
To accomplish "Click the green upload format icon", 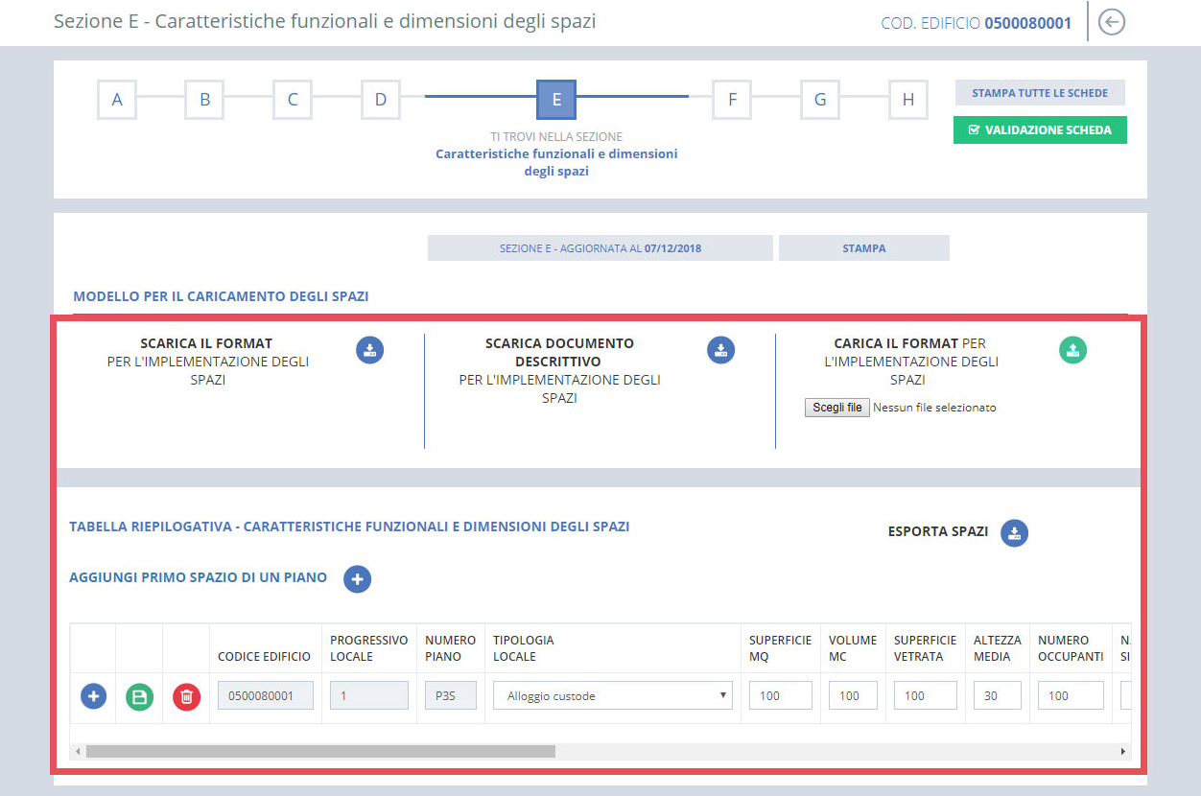I will pos(1072,350).
